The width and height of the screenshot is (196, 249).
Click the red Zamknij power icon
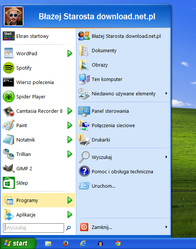point(84,227)
